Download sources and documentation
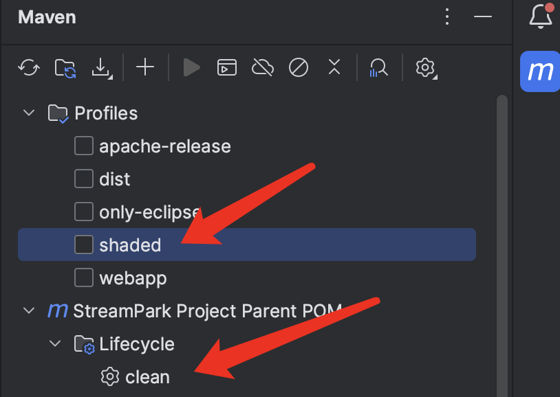The width and height of the screenshot is (560, 397). (x=102, y=67)
